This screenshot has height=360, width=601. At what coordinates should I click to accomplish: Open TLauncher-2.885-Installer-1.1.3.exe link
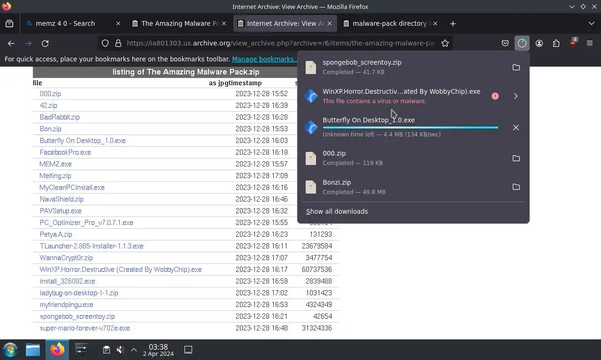[92, 246]
